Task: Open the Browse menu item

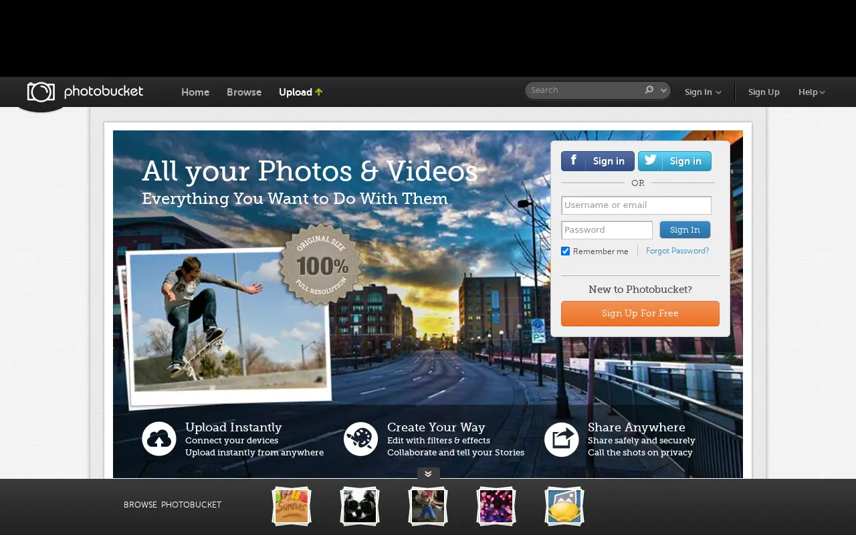Action: tap(244, 92)
